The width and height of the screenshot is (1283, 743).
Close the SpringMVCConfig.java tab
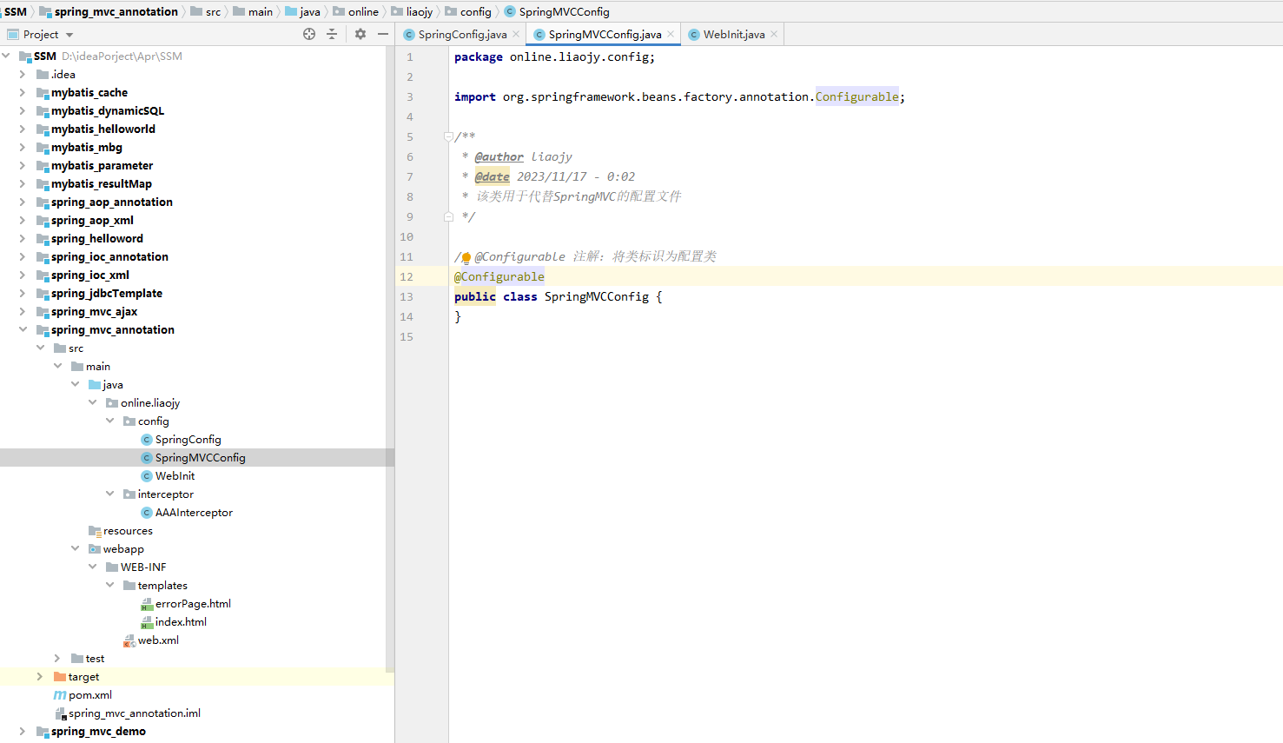coord(671,34)
